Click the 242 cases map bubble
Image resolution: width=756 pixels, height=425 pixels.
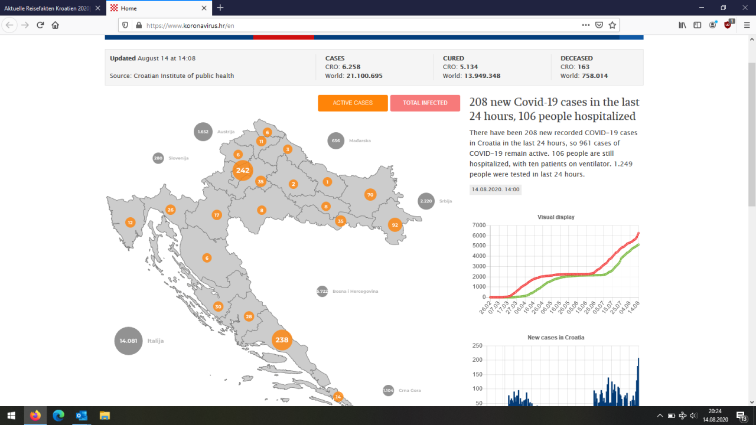click(243, 171)
